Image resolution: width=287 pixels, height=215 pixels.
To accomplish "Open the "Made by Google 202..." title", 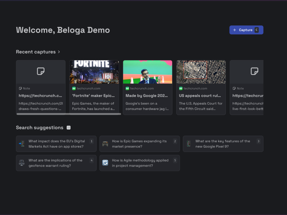I will click(147, 96).
